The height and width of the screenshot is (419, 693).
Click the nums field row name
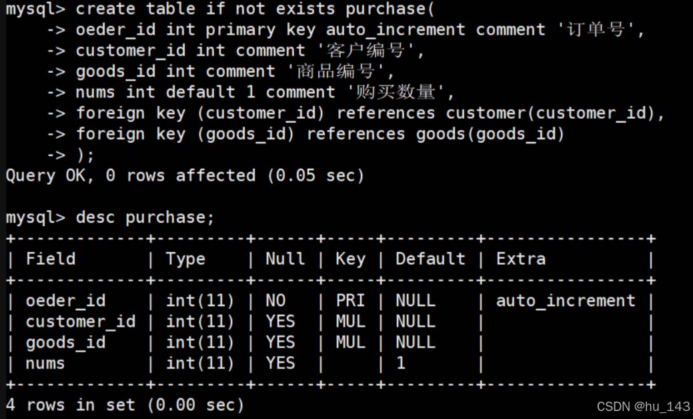pos(45,364)
